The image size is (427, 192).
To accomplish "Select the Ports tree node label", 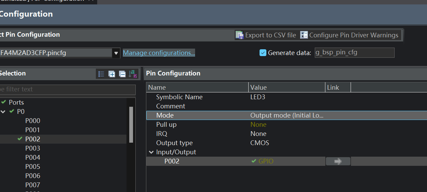I will 16,102.
